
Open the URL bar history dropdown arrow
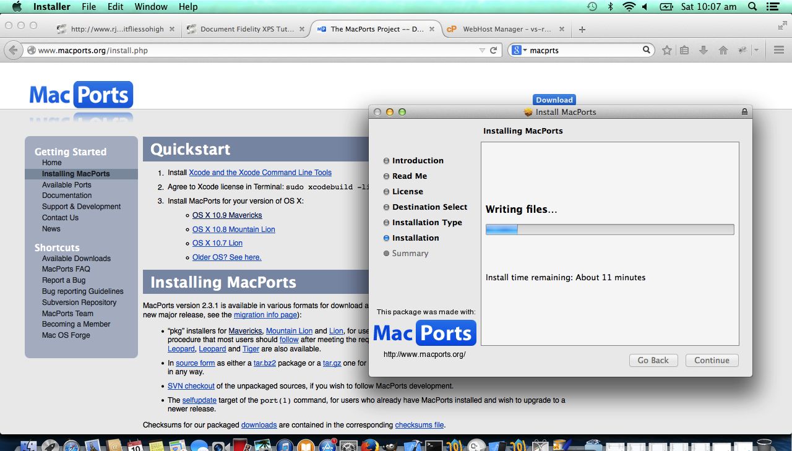[482, 51]
